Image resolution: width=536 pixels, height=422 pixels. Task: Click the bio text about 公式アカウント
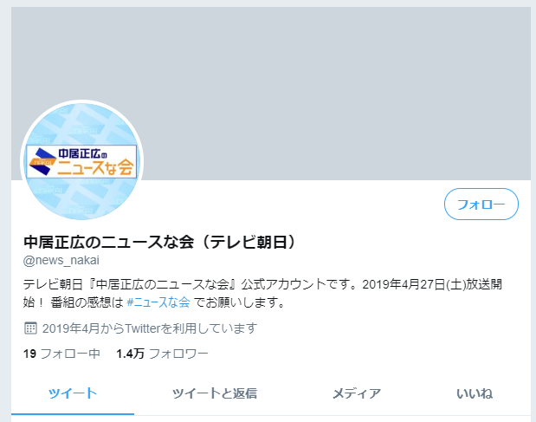point(262,294)
